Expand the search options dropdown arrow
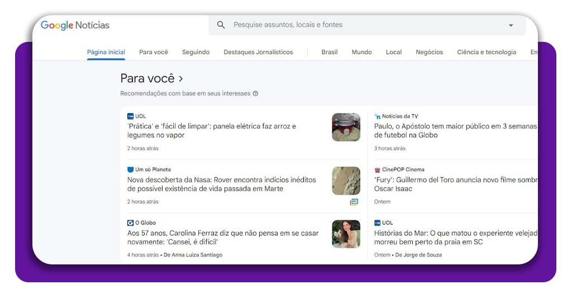Image resolution: width=572 pixels, height=299 pixels. pos(511,25)
